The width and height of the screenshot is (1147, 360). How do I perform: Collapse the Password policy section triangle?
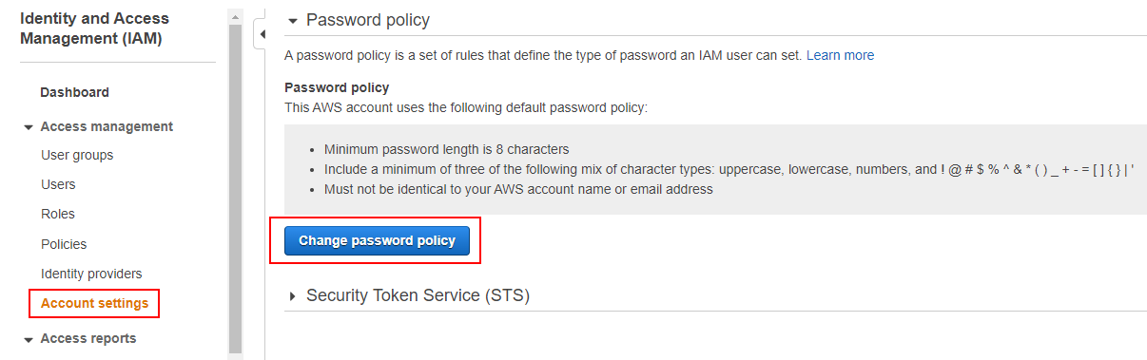pos(292,20)
